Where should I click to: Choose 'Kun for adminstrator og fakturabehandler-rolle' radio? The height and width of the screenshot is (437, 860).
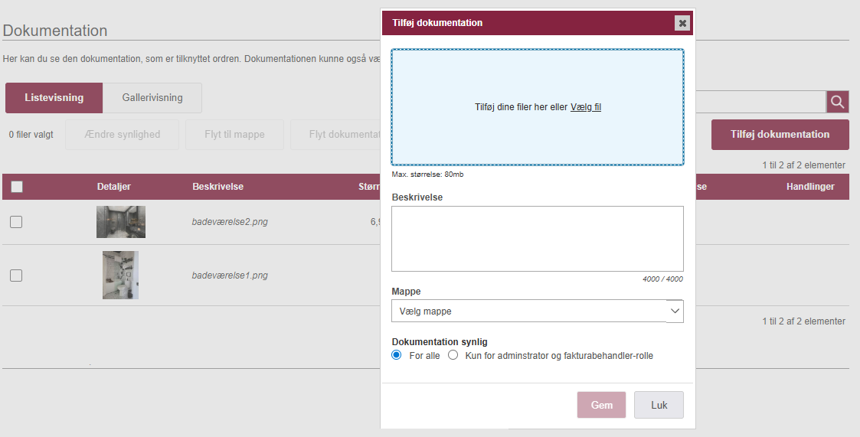tap(453, 356)
